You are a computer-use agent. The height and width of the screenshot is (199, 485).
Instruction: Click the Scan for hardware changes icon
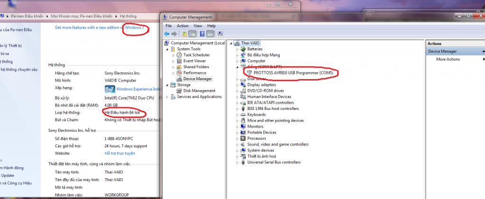pos(221,34)
